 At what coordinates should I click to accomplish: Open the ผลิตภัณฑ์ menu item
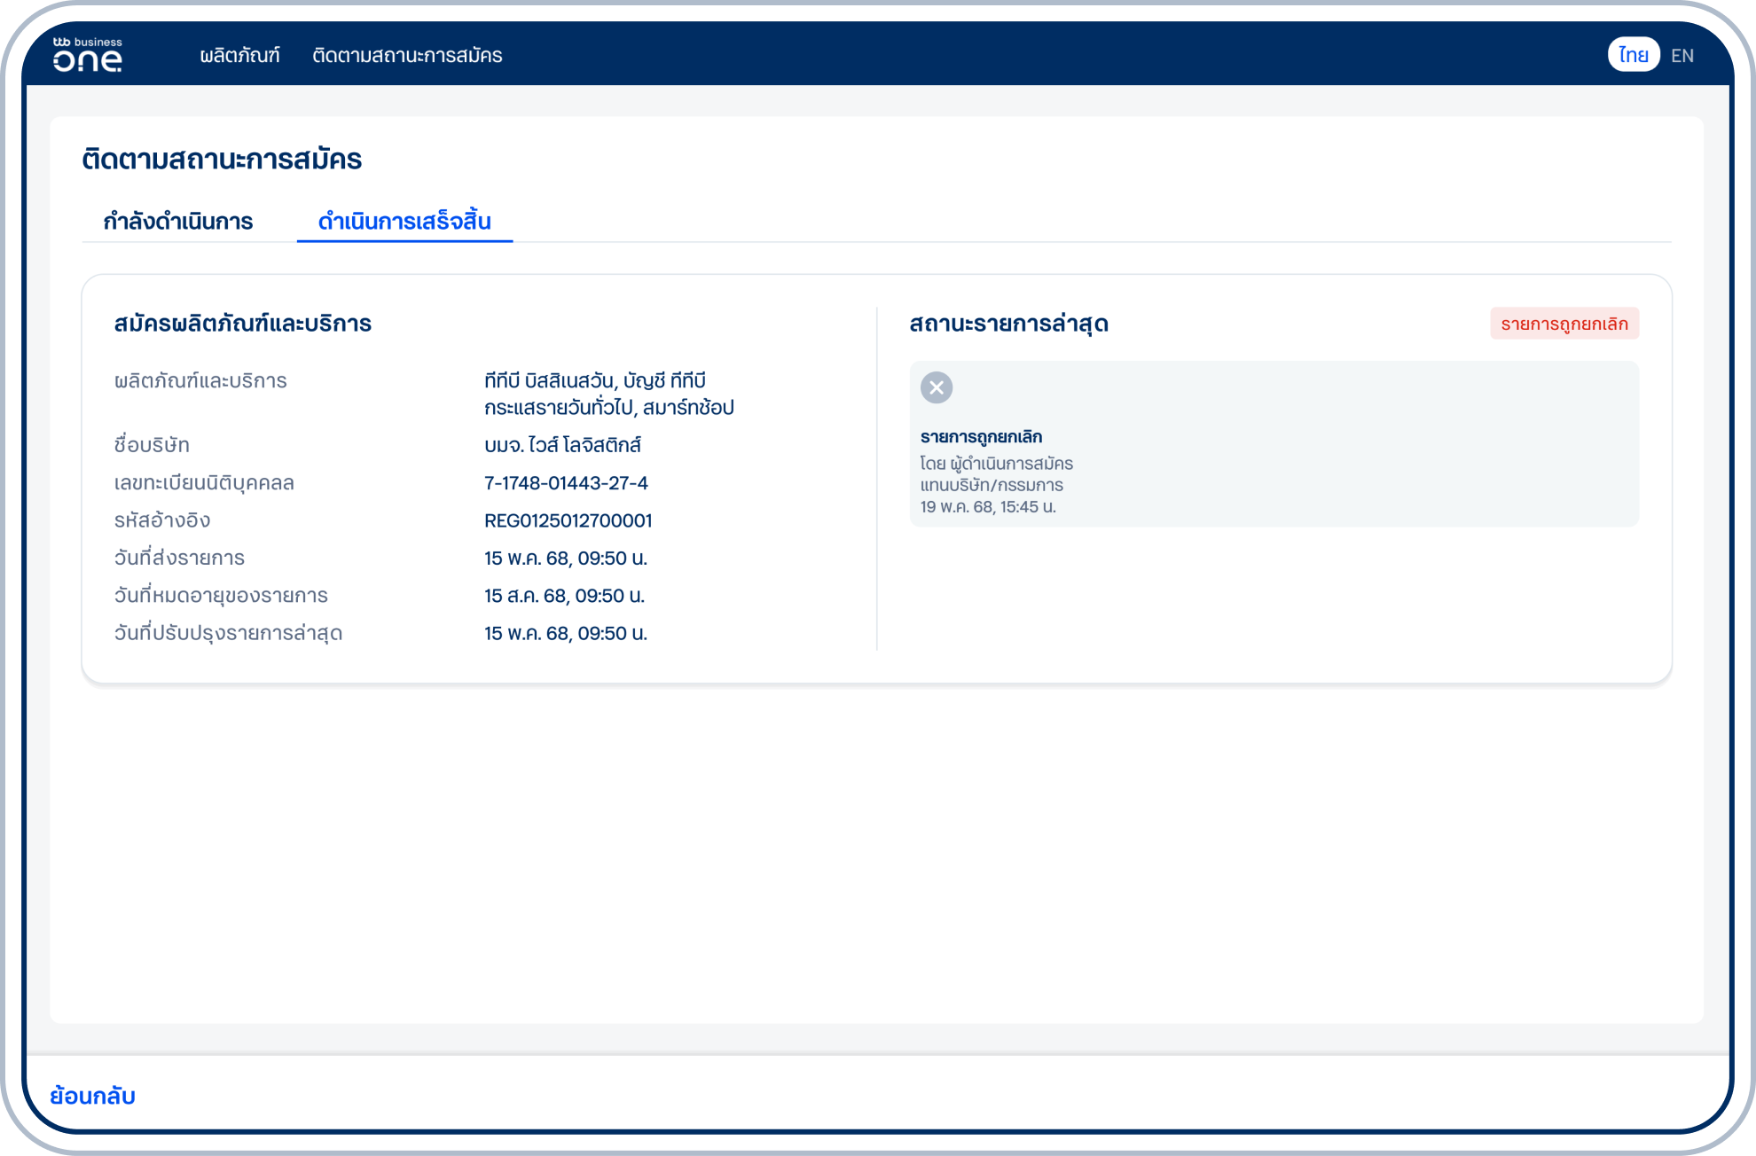point(239,55)
